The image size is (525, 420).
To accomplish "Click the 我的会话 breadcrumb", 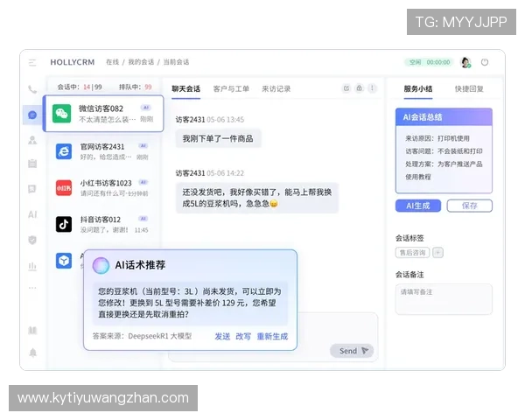I will (x=141, y=62).
